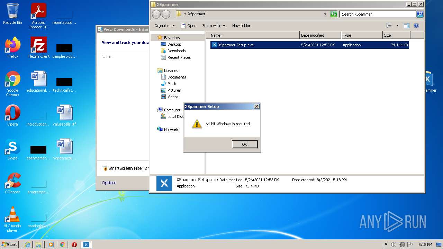443x249 pixels.
Task: Click the change view icon in Explorer toolbar
Action: 389,26
